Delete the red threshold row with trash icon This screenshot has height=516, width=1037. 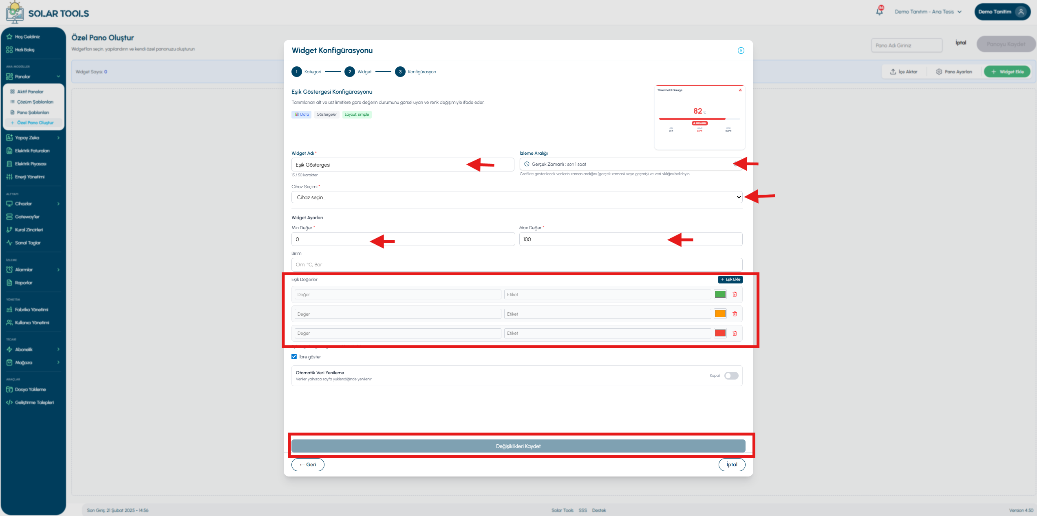coord(735,333)
